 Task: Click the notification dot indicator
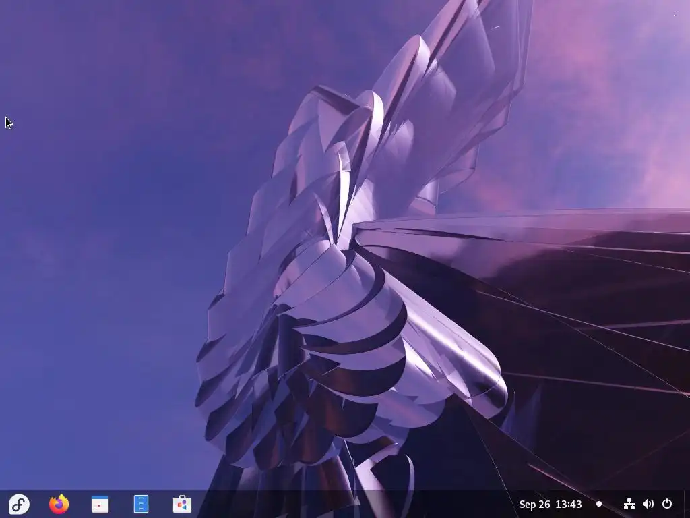pos(599,504)
